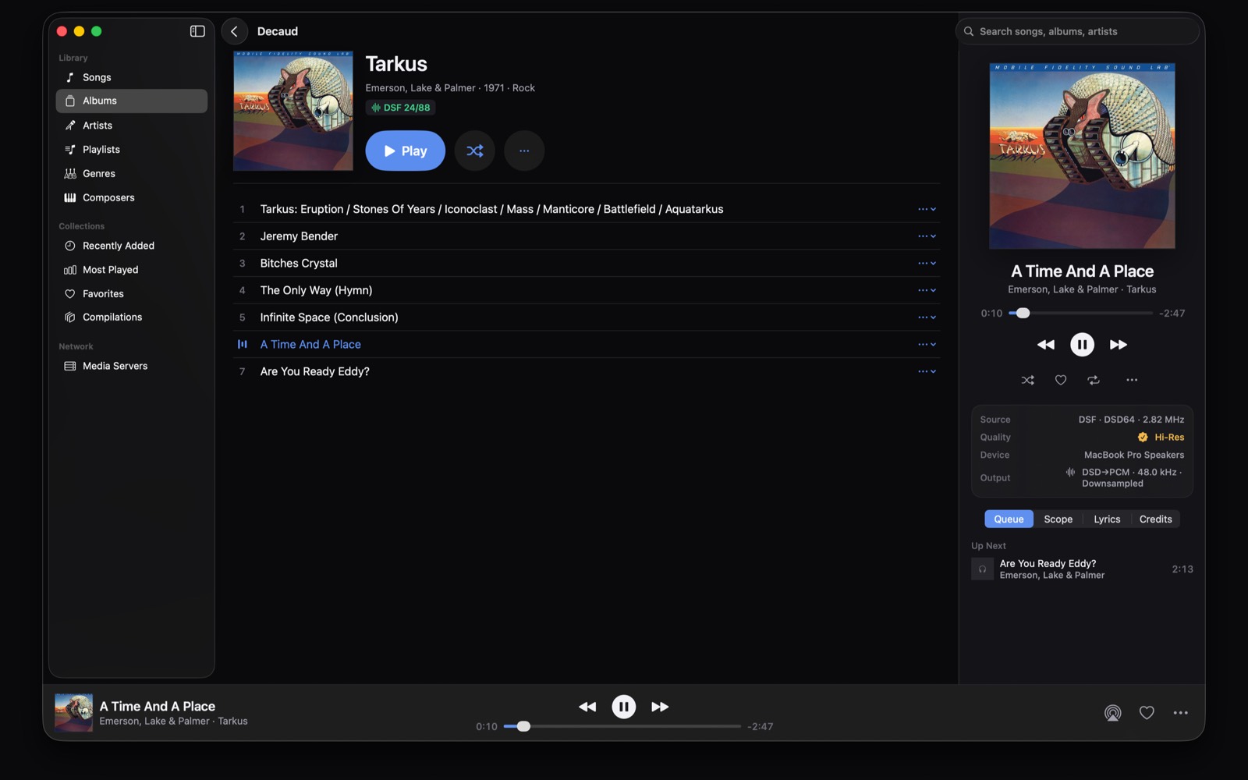The height and width of the screenshot is (780, 1248).
Task: Expand options for The Only Way (Hymn)
Action: pos(927,290)
